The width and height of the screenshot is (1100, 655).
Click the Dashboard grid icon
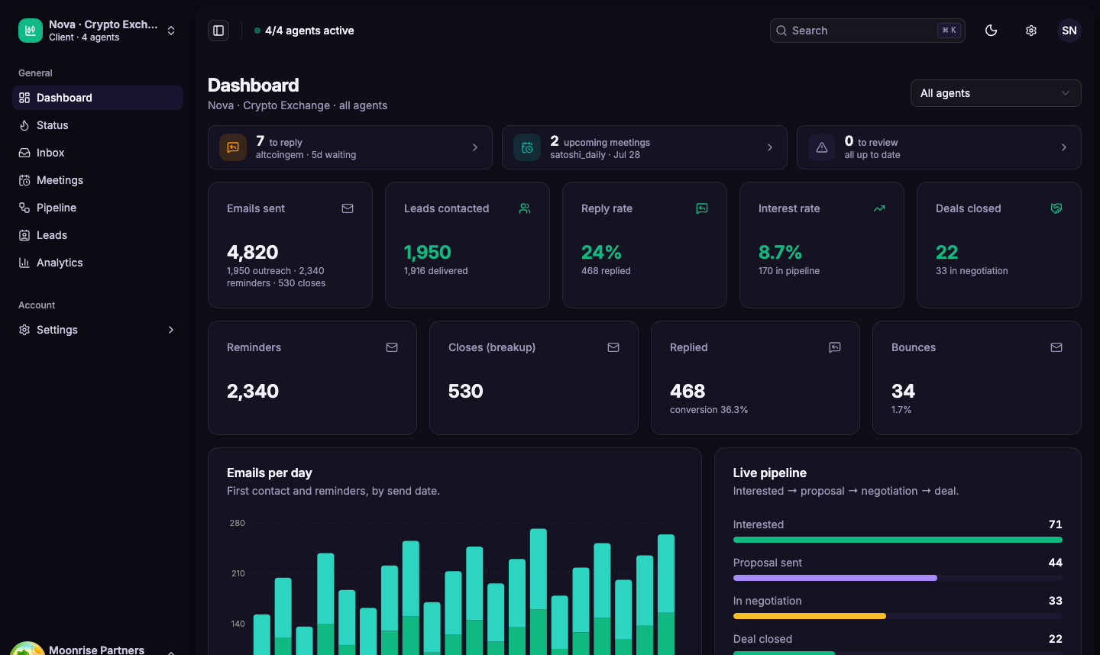point(24,98)
